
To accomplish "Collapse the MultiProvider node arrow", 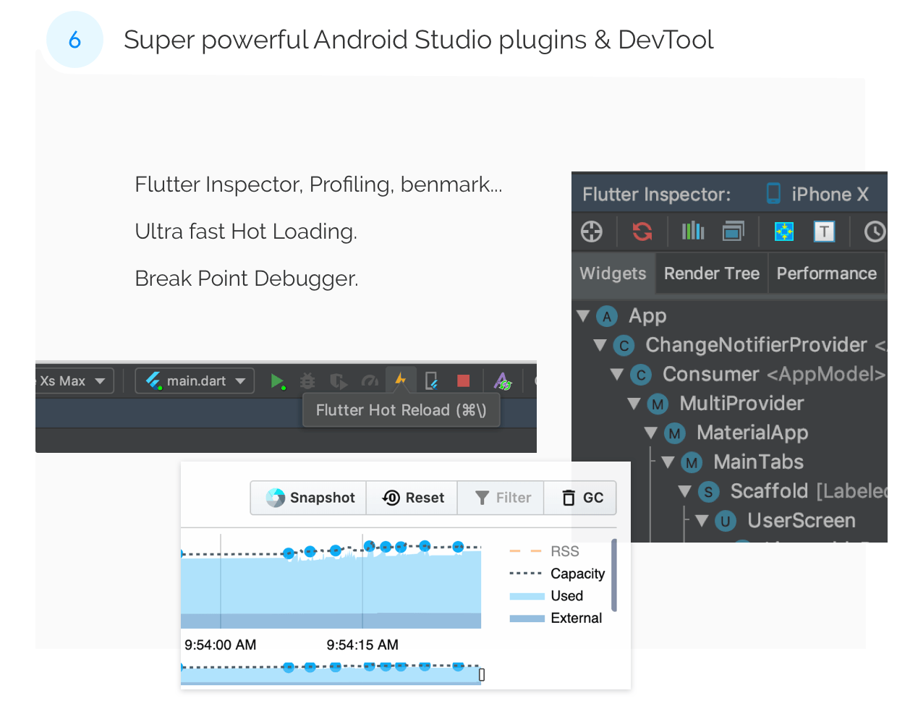I will click(x=634, y=404).
